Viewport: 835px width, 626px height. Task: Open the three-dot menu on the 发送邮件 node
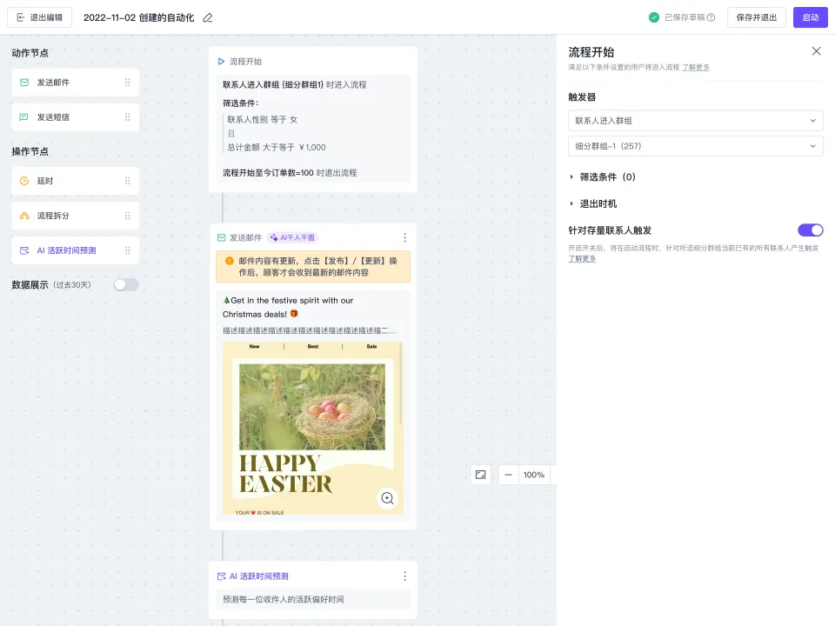tap(404, 237)
